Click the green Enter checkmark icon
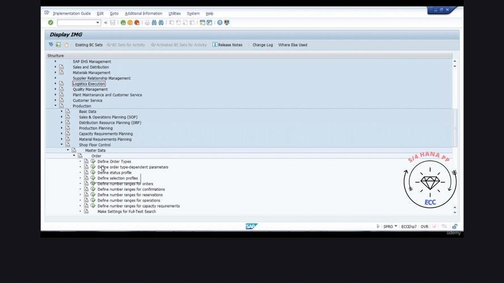The width and height of the screenshot is (504, 283). coord(50,23)
